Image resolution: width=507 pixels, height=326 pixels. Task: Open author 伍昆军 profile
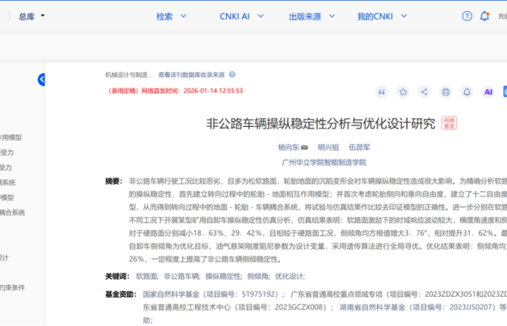[359, 148]
